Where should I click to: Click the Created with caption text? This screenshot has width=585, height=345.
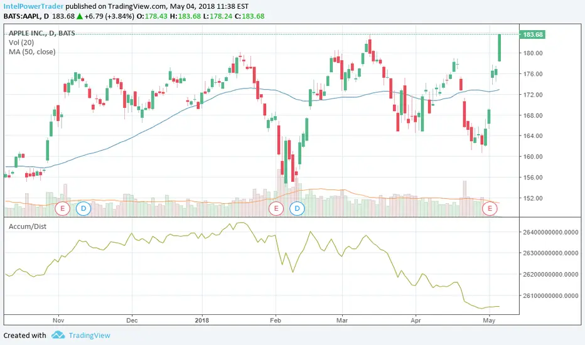point(24,336)
